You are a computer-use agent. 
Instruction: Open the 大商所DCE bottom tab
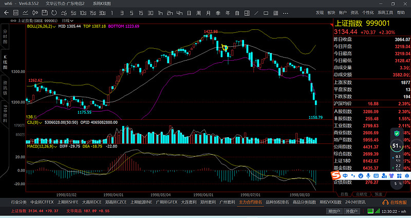click(x=92, y=202)
